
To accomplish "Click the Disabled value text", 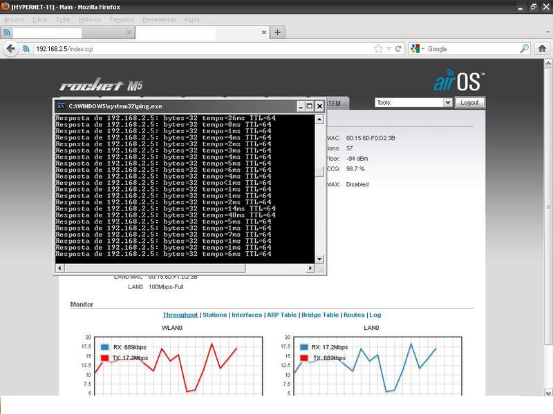I will (x=357, y=184).
